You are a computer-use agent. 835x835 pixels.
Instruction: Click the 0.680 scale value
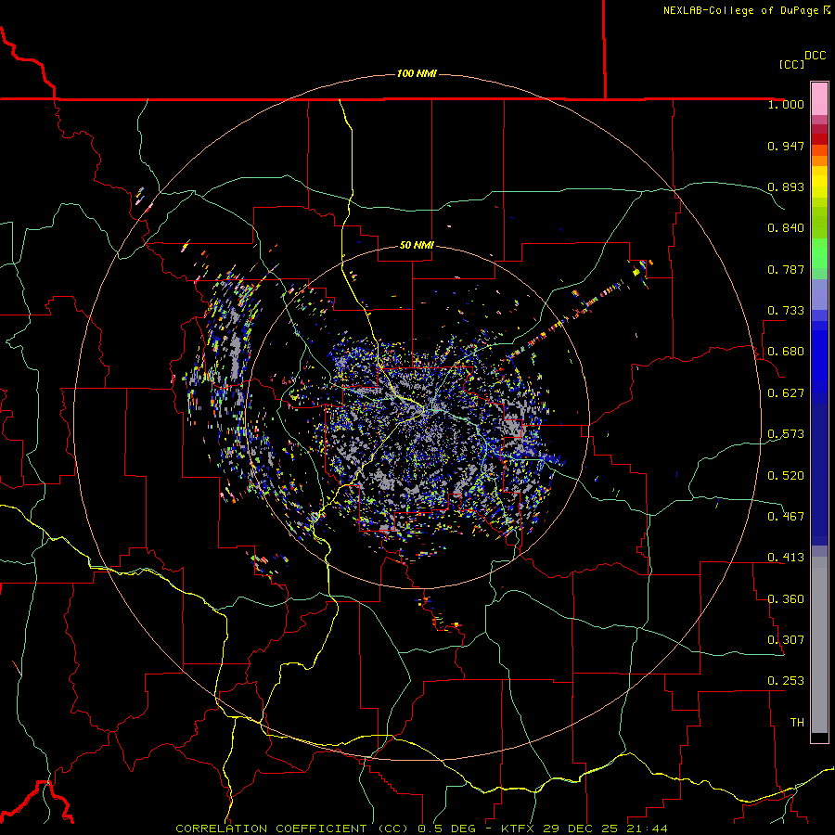point(786,352)
